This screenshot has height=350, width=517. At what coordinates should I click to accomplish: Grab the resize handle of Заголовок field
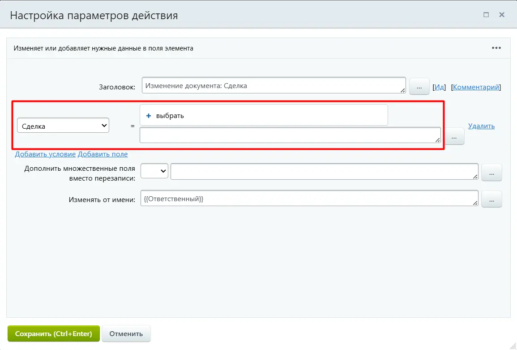tap(402, 90)
